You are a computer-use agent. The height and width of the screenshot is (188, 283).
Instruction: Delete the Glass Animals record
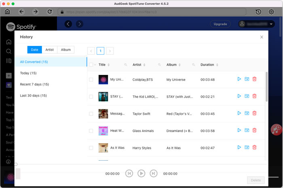(254, 130)
